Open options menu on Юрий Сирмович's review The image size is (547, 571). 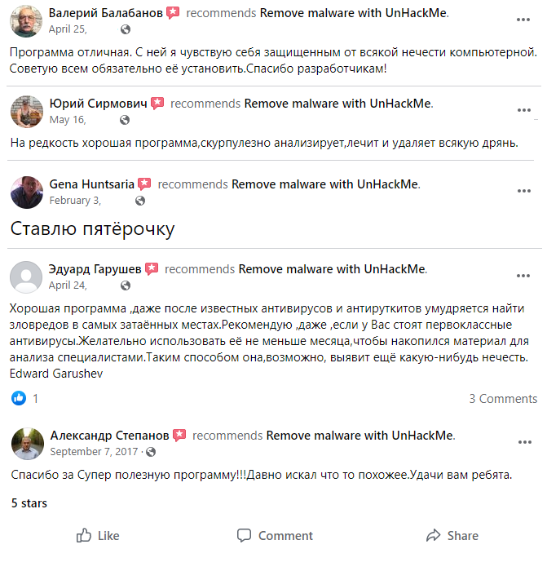tap(524, 111)
